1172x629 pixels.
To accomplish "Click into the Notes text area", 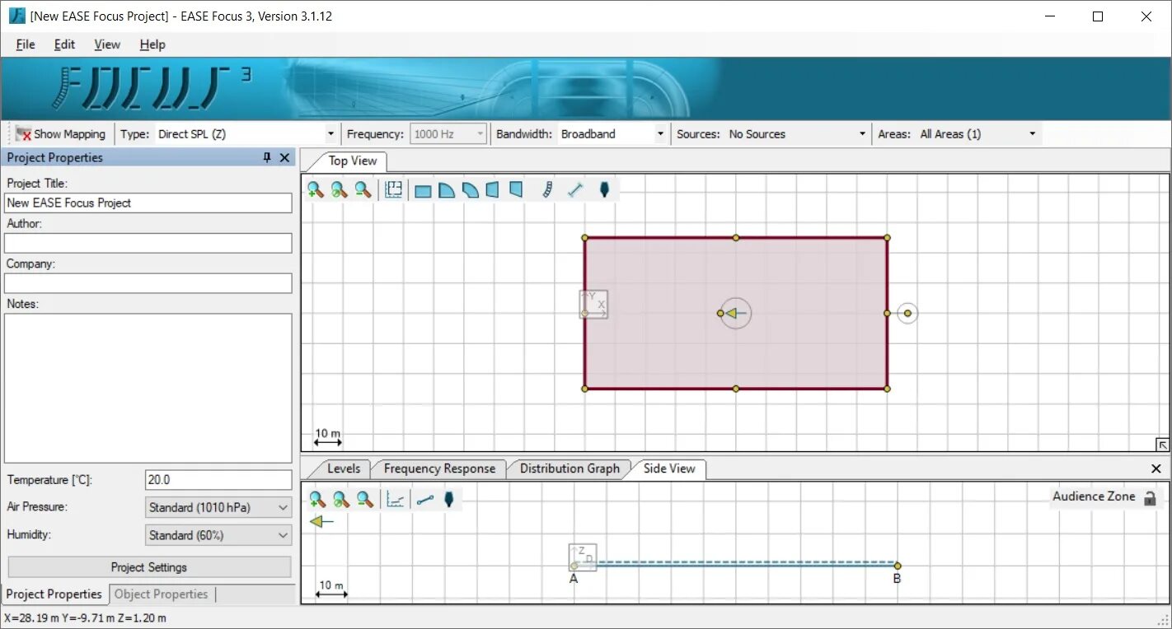I will pyautogui.click(x=148, y=388).
